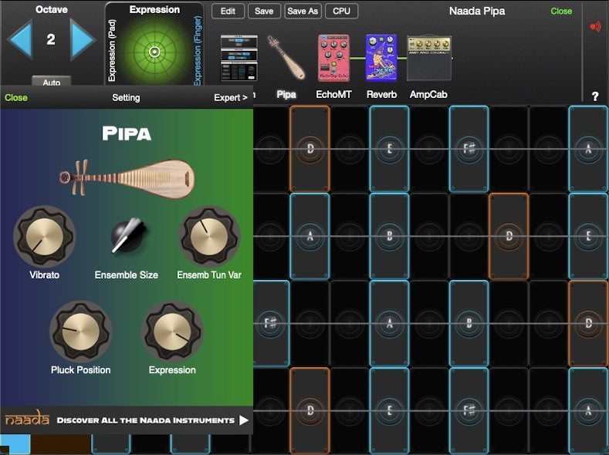Click the Edit button

click(228, 12)
